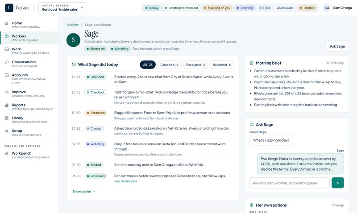Click the 4 busy status pill
357x213 pixels.
click(x=152, y=8)
